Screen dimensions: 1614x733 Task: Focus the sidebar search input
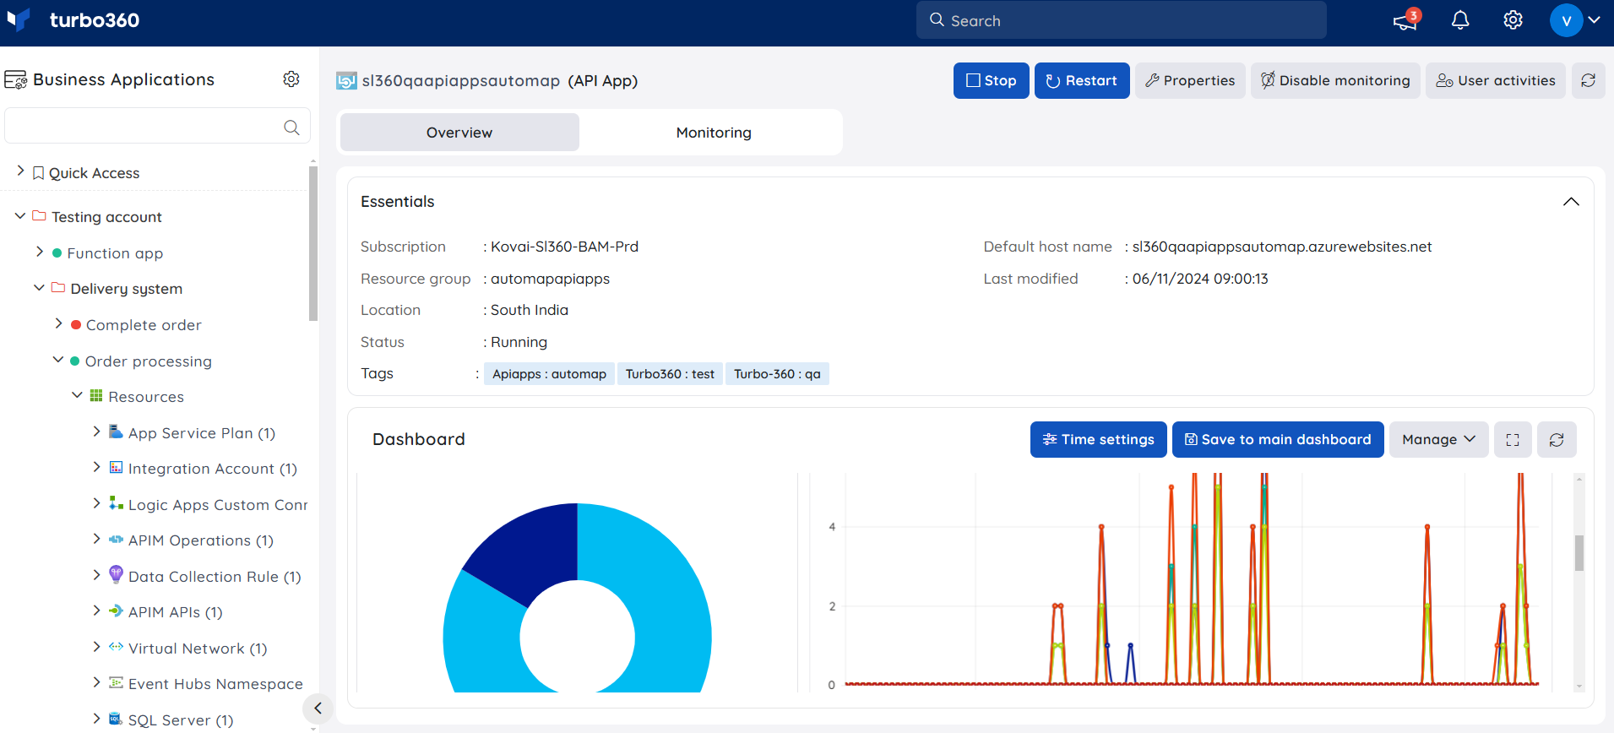point(157,127)
